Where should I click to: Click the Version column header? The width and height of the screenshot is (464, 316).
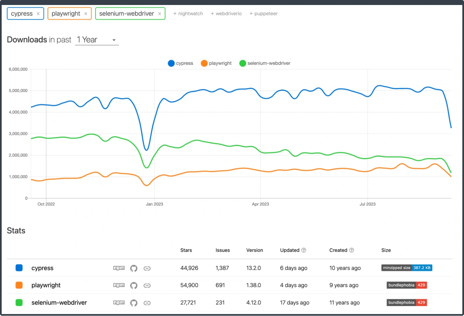point(254,250)
